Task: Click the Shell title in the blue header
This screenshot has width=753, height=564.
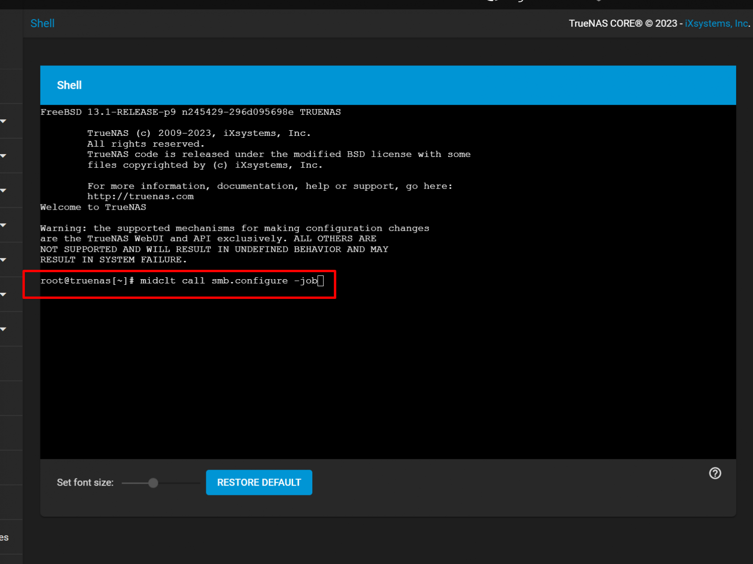Action: (x=69, y=85)
